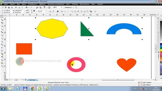Click the rotation angle field
Viewport: 162px width, 91px height.
[43, 11]
